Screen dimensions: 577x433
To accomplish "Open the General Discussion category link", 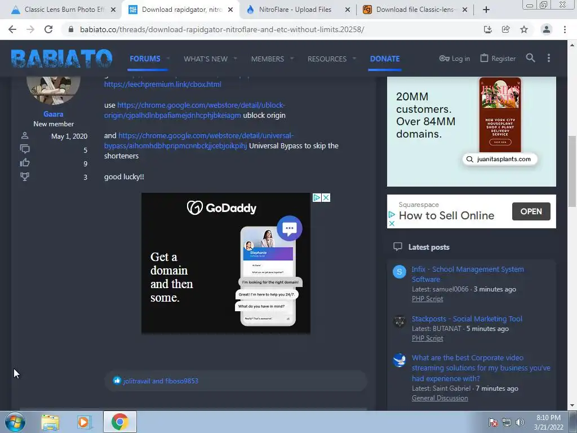I will click(x=440, y=397).
